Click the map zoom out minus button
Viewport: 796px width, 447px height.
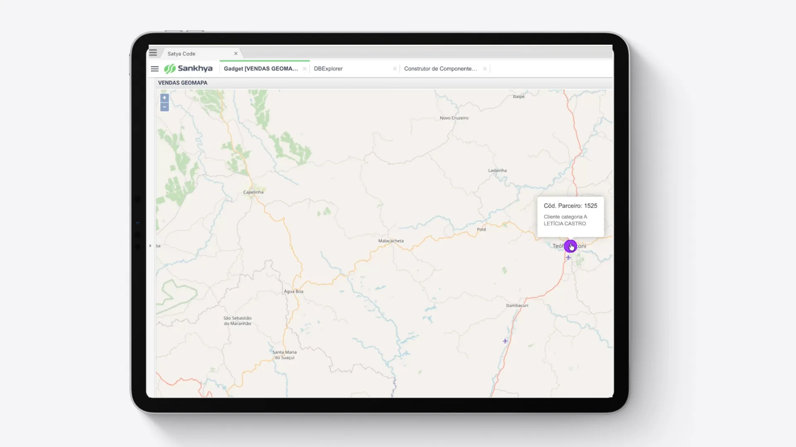[x=165, y=107]
